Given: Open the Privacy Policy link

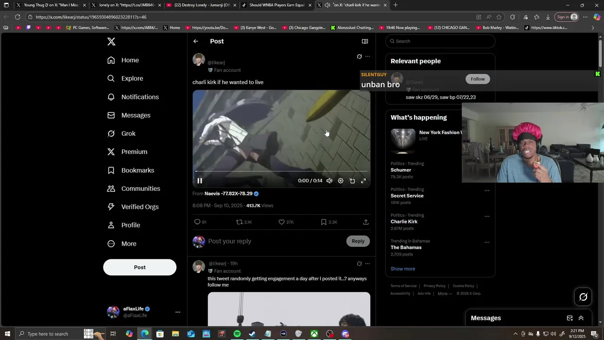Looking at the screenshot, I should pos(435,286).
